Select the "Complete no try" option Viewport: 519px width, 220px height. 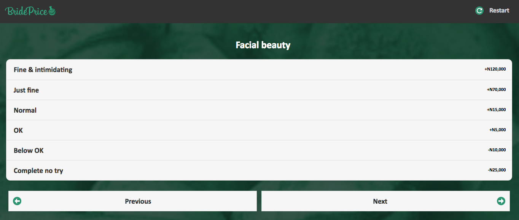[x=38, y=171]
